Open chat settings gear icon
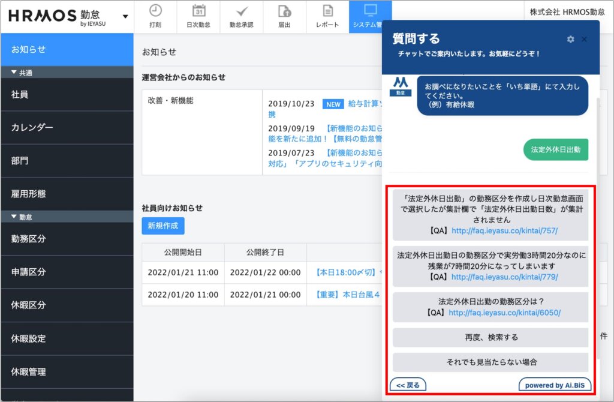Screen dimensions: 614x402 click(570, 39)
